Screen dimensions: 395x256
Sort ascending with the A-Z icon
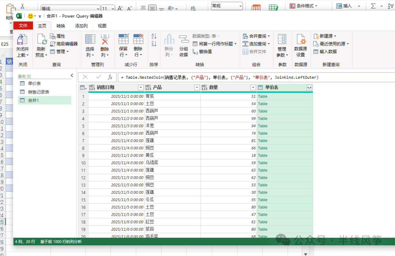[x=154, y=36]
